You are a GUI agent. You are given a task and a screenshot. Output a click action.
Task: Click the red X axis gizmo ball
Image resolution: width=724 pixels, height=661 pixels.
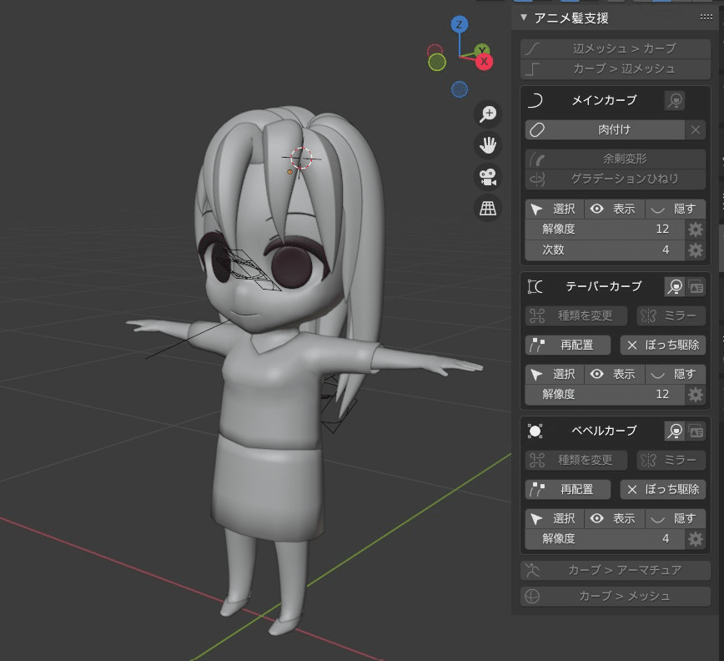485,62
